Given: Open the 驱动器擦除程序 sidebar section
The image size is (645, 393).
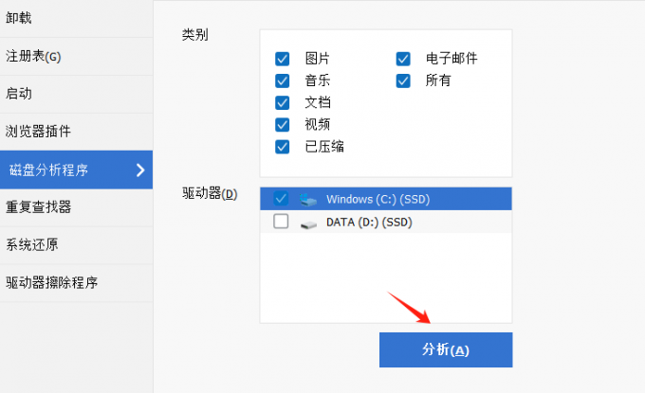Looking at the screenshot, I should pyautogui.click(x=77, y=283).
